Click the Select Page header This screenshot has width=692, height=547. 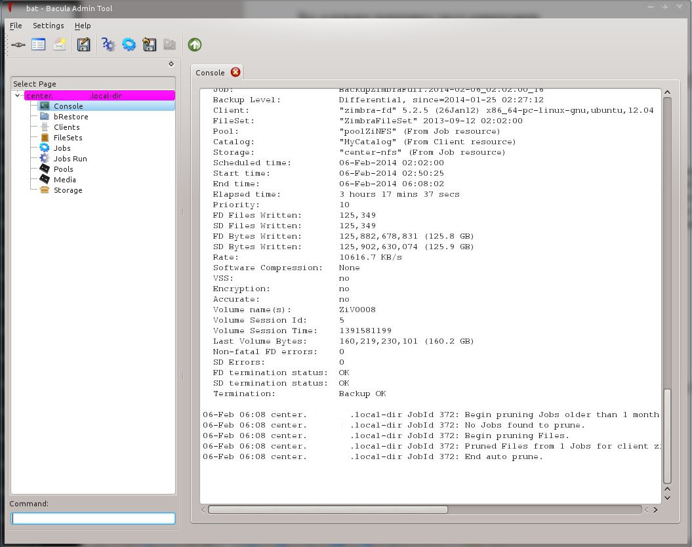point(93,84)
